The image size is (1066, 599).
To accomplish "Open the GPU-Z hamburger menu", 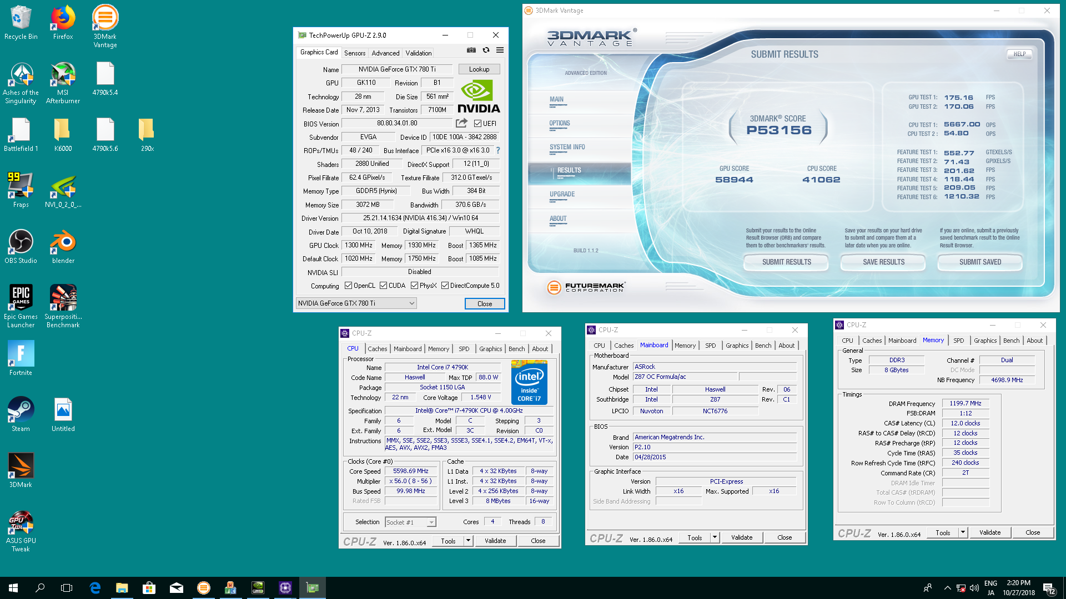I will [500, 50].
